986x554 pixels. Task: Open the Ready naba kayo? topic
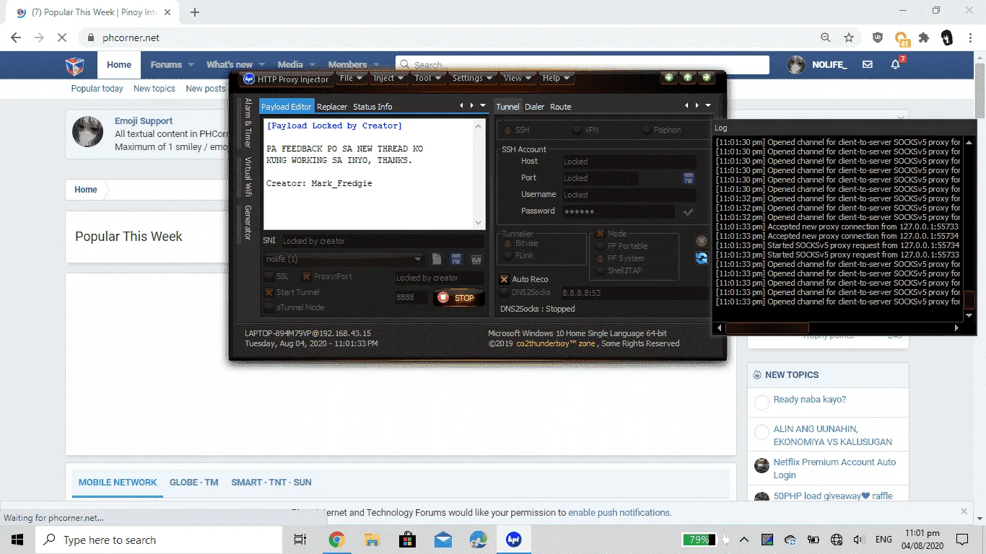pyautogui.click(x=809, y=400)
